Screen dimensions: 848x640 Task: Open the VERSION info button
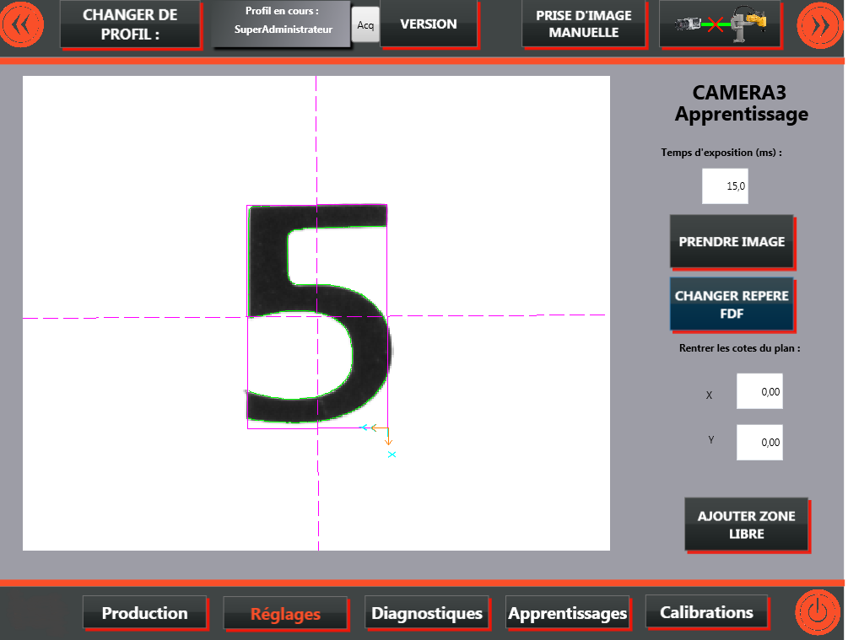(429, 24)
